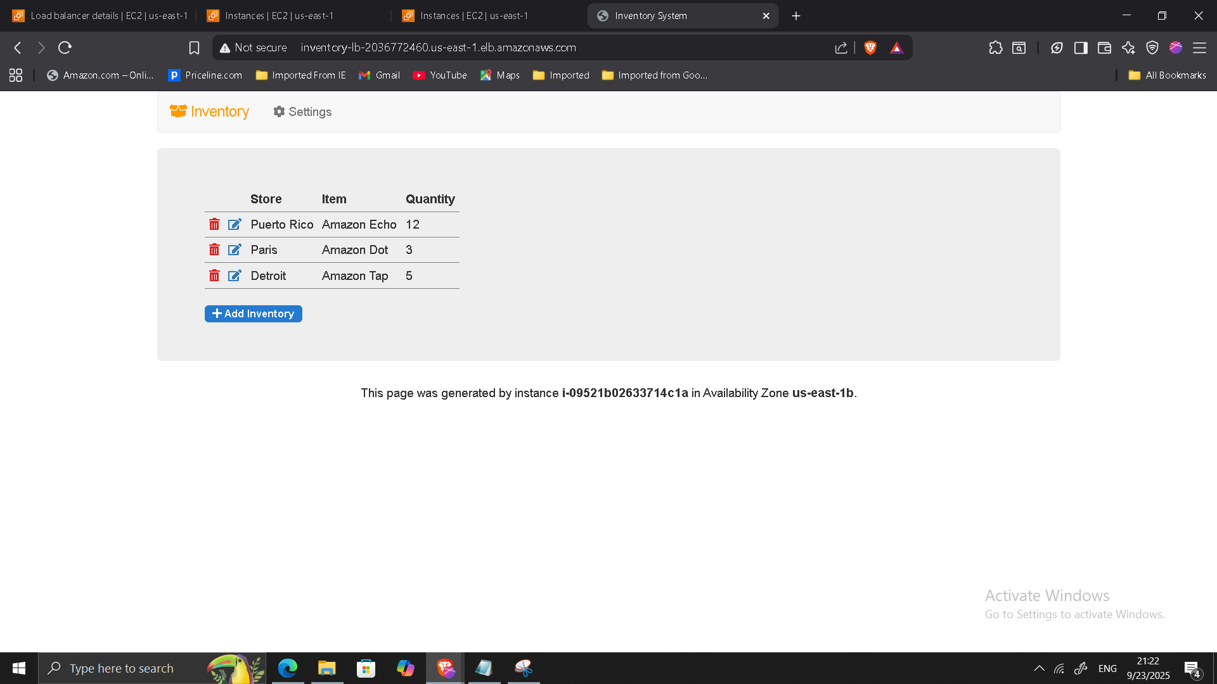Click the Add Inventory button
Viewport: 1217px width, 684px height.
(253, 314)
